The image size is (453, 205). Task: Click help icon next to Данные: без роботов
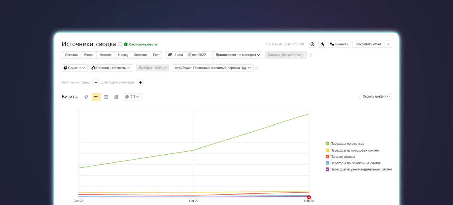(x=310, y=55)
